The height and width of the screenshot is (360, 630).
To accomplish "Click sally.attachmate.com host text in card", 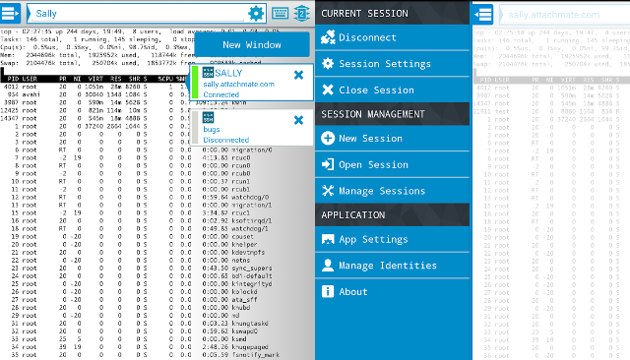I will [238, 85].
